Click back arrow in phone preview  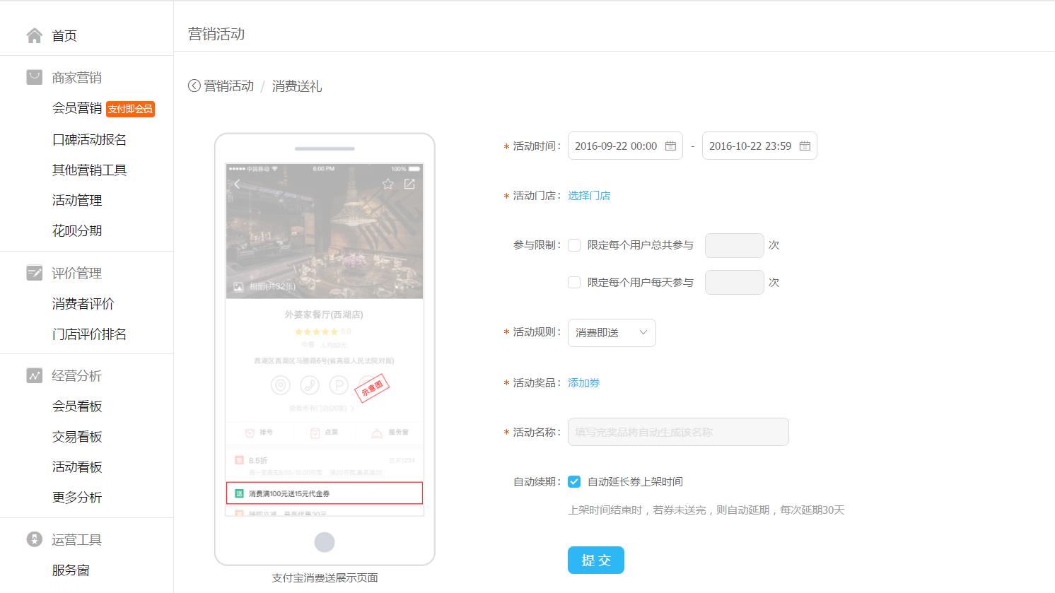pyautogui.click(x=237, y=184)
